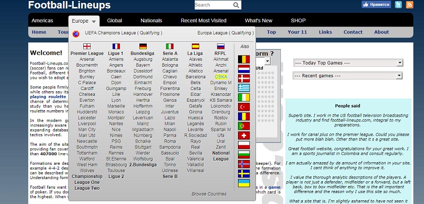424x204 pixels.
Task: Open the What's New menu
Action: coord(259,21)
